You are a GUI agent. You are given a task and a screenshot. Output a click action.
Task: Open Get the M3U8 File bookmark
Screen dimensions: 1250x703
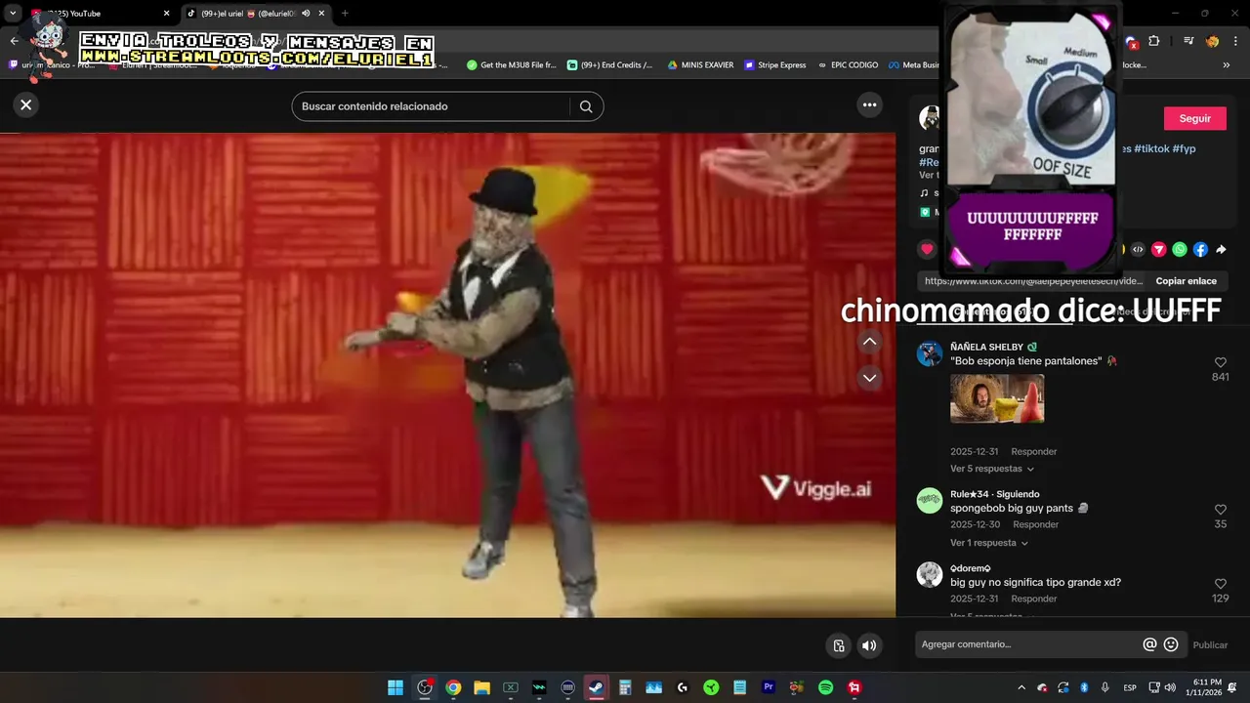tap(511, 65)
